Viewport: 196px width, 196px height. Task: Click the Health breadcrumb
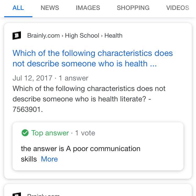113,36
